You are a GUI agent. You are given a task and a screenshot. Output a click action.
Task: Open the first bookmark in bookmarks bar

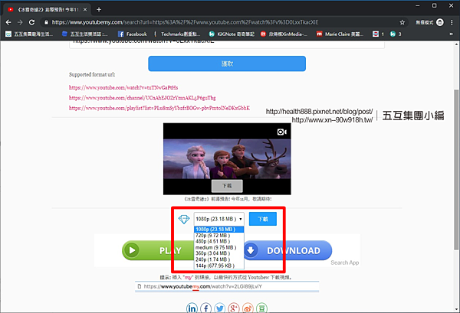coord(29,34)
